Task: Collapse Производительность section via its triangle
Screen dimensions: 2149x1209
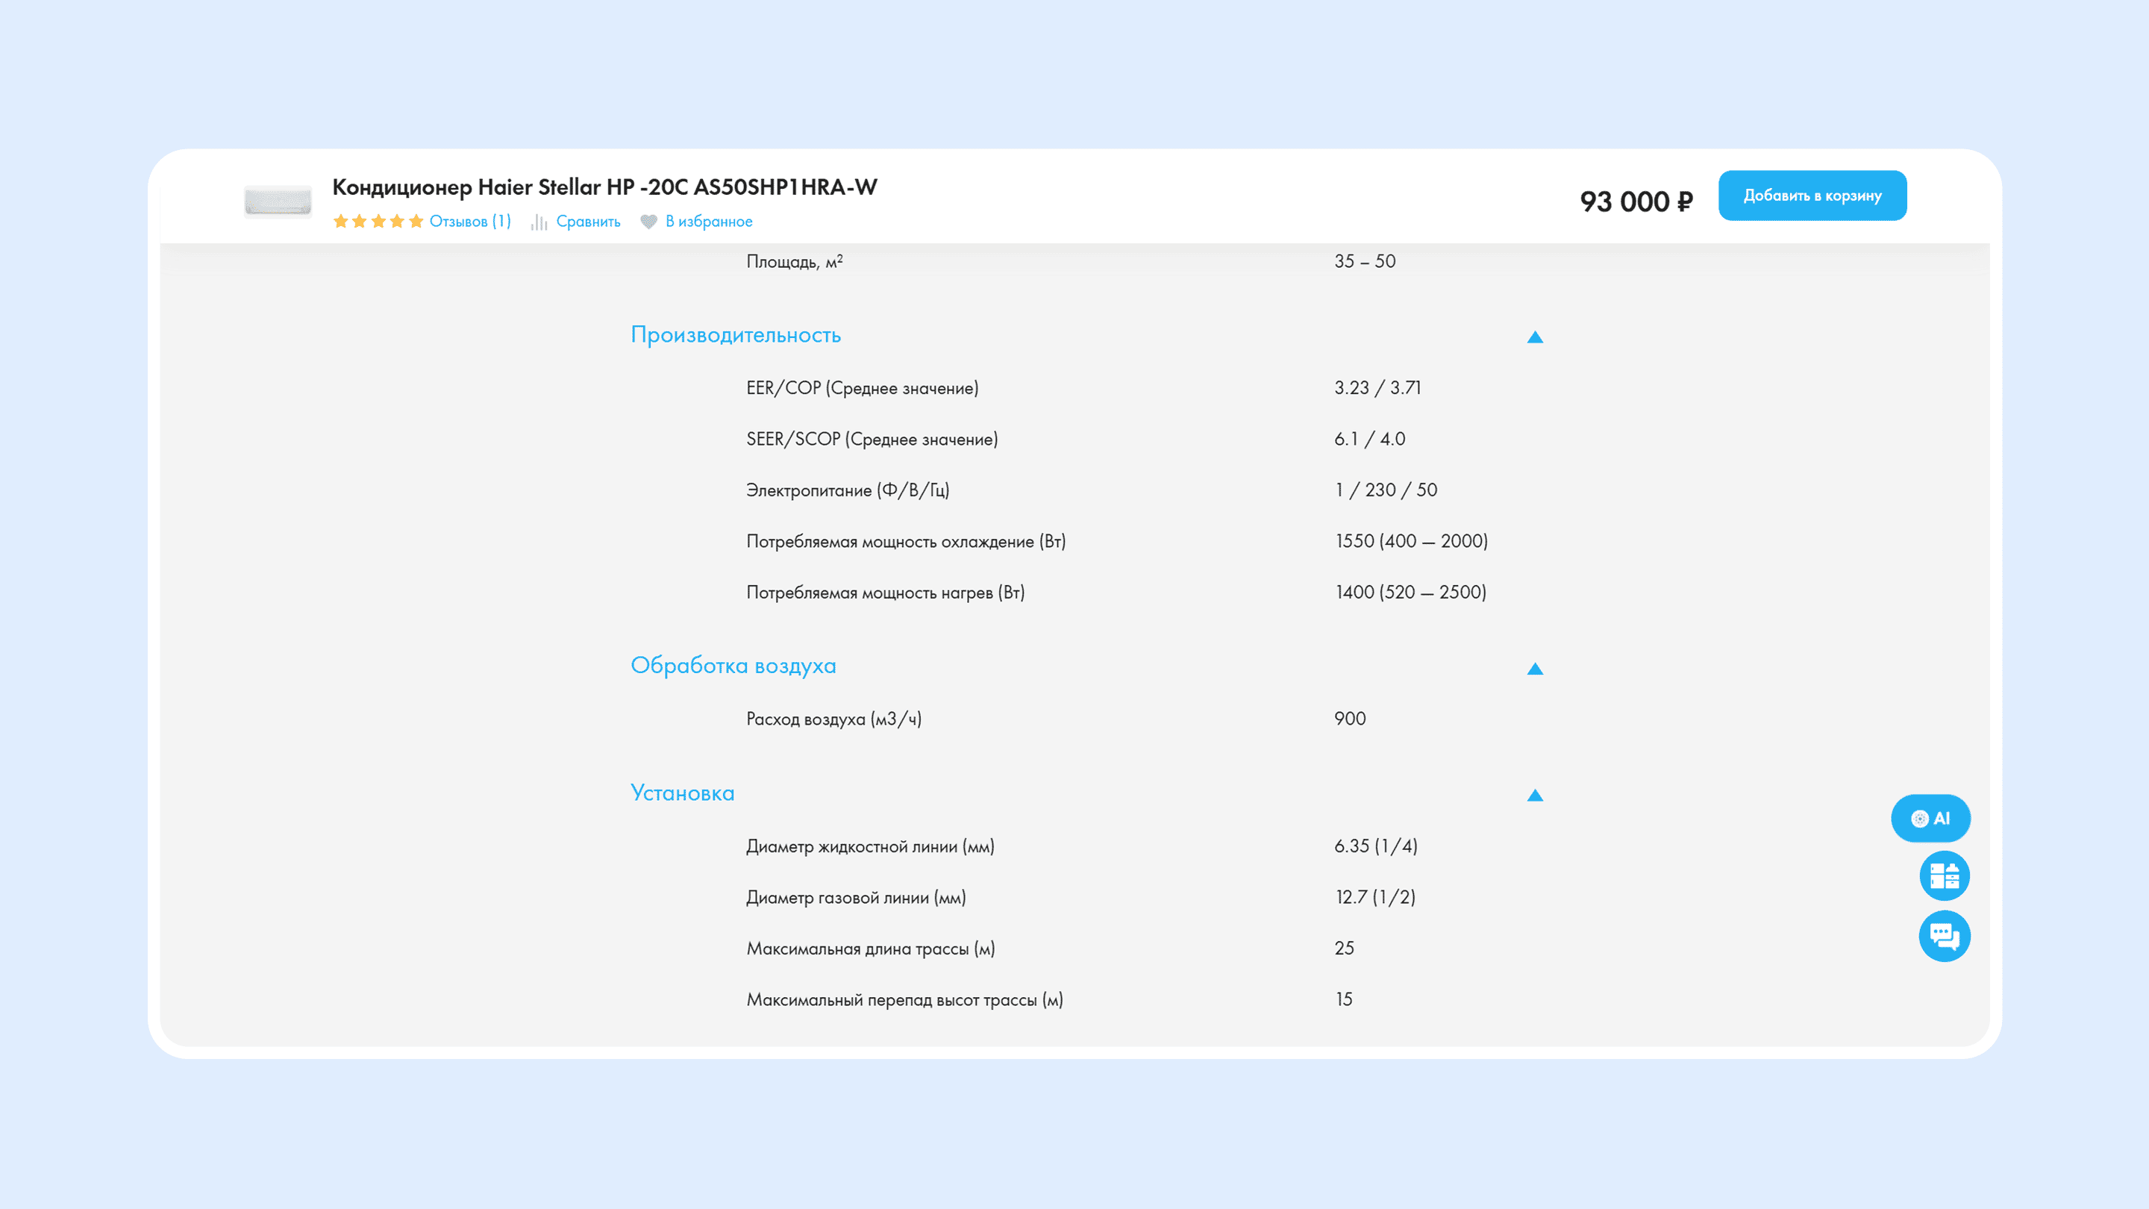Action: [x=1534, y=337]
